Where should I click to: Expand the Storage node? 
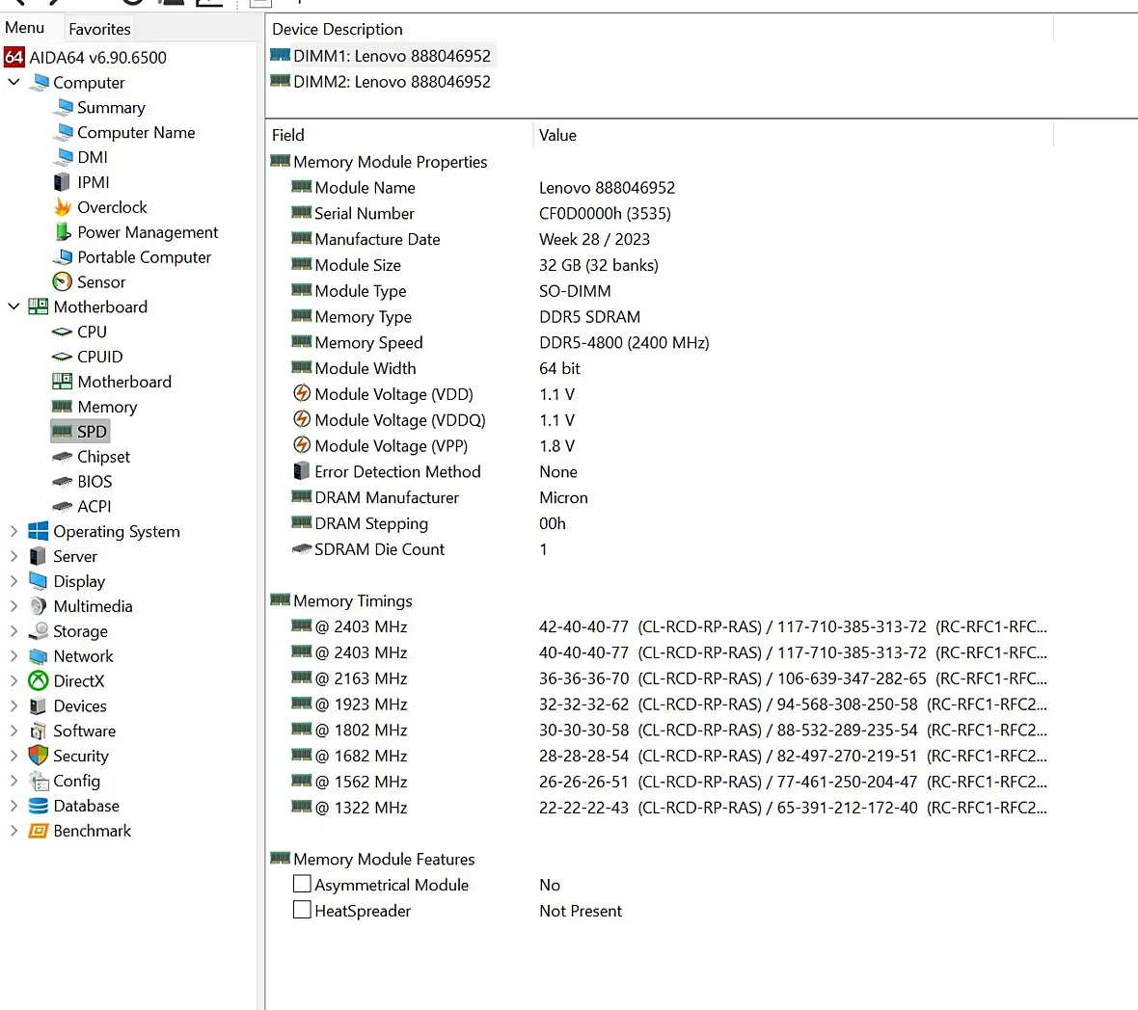(14, 631)
